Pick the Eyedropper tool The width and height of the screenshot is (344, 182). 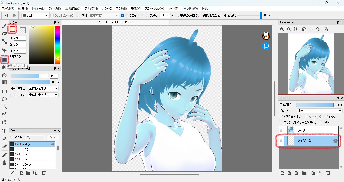click(4, 155)
